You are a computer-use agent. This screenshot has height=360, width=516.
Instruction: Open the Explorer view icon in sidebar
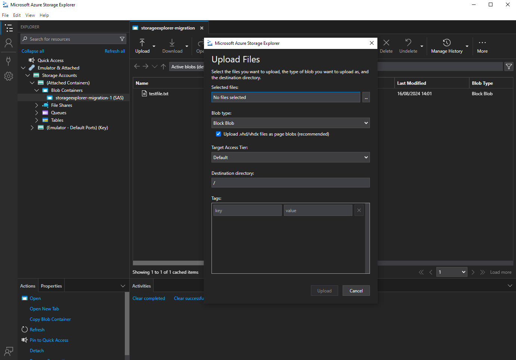[9, 28]
